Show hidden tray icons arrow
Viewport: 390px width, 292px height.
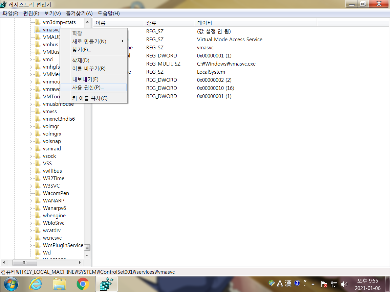pyautogui.click(x=313, y=284)
